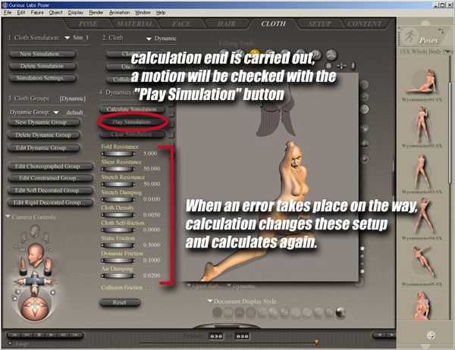Open the Render menu
455x350 pixels.
(96, 12)
